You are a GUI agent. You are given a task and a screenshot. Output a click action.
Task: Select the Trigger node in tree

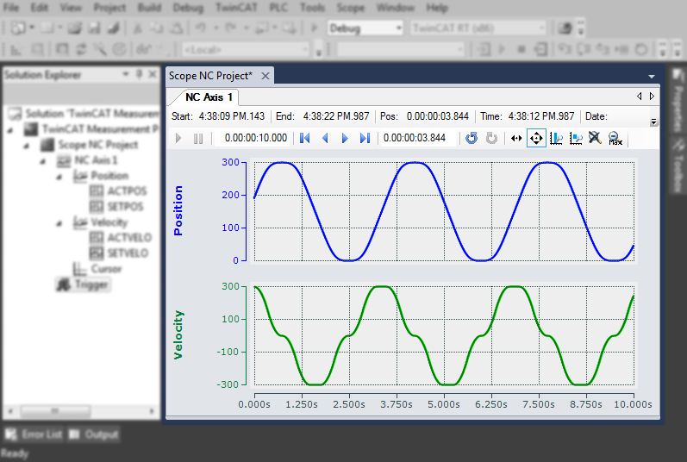point(83,285)
